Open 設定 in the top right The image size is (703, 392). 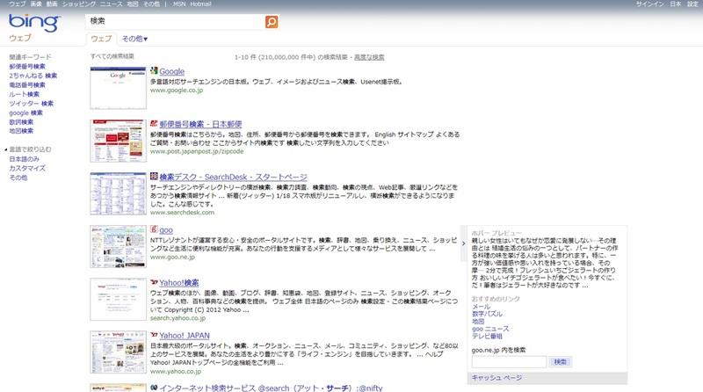692,4
